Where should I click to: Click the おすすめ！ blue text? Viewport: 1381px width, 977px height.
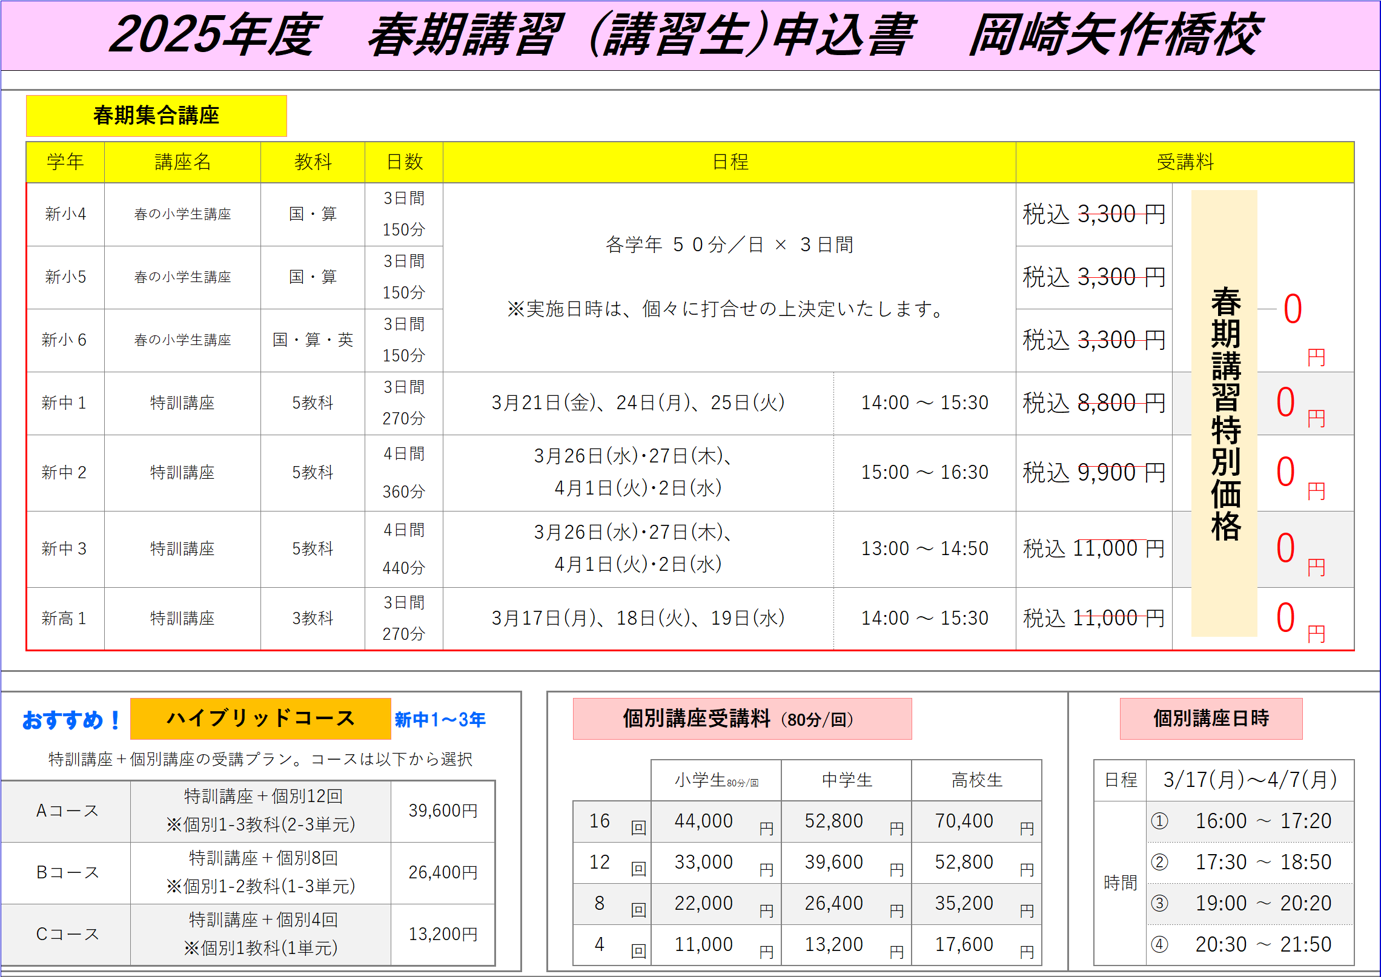pos(71,720)
